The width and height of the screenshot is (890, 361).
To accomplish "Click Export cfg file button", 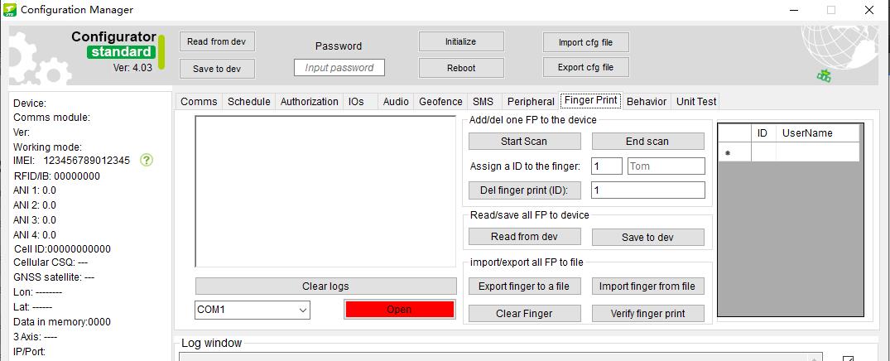I will coord(586,67).
